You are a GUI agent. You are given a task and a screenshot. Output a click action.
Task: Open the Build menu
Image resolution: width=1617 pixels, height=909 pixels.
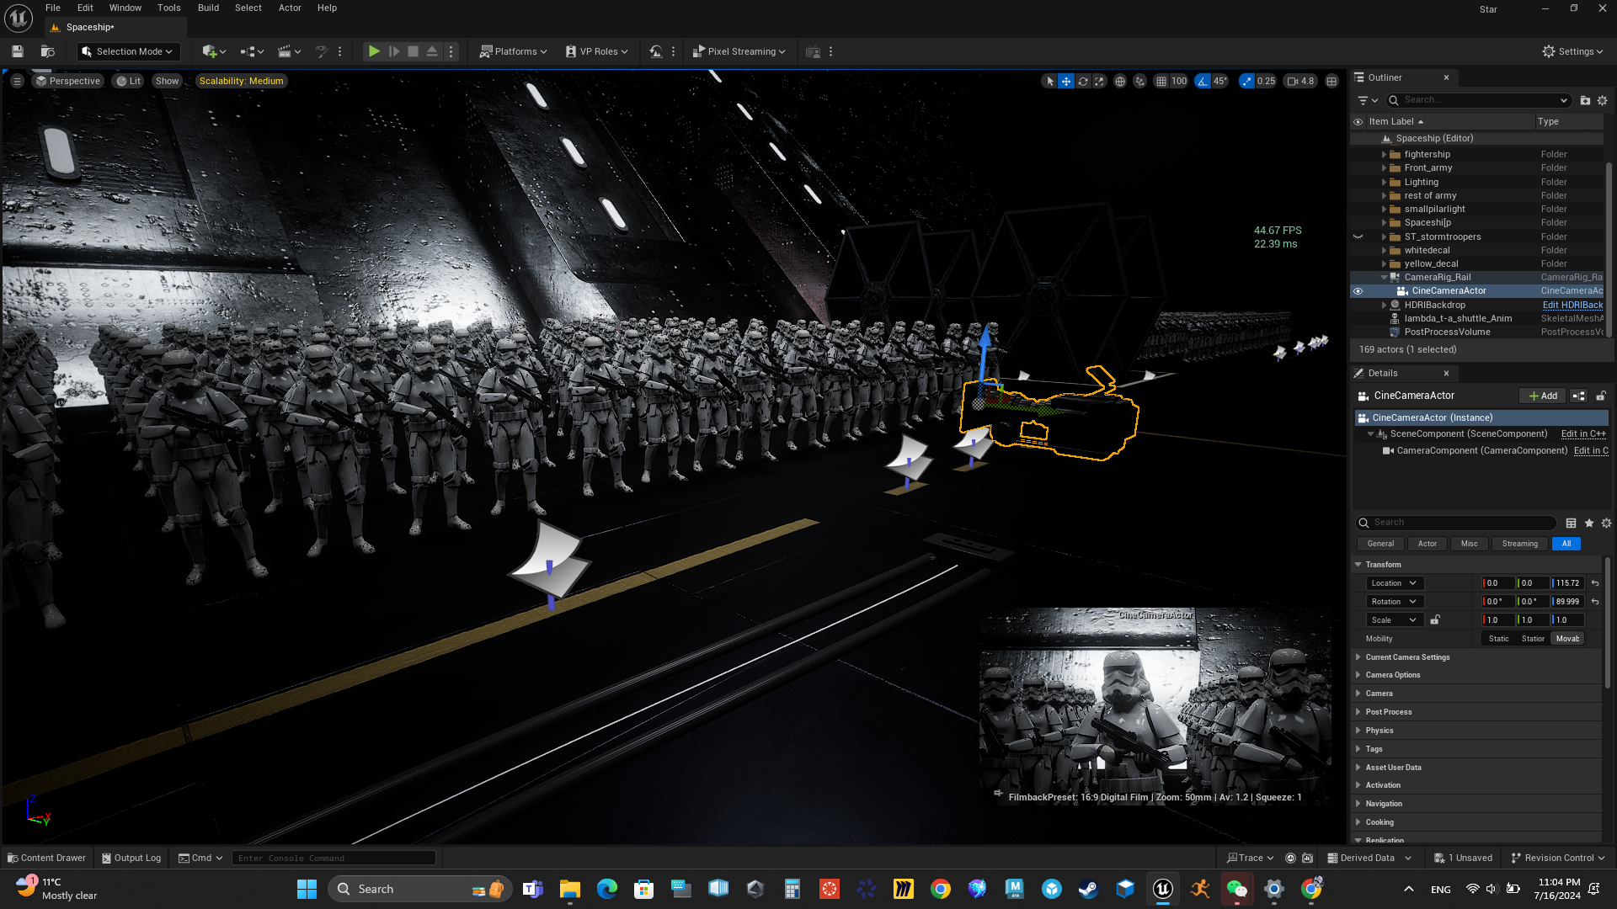click(x=208, y=8)
